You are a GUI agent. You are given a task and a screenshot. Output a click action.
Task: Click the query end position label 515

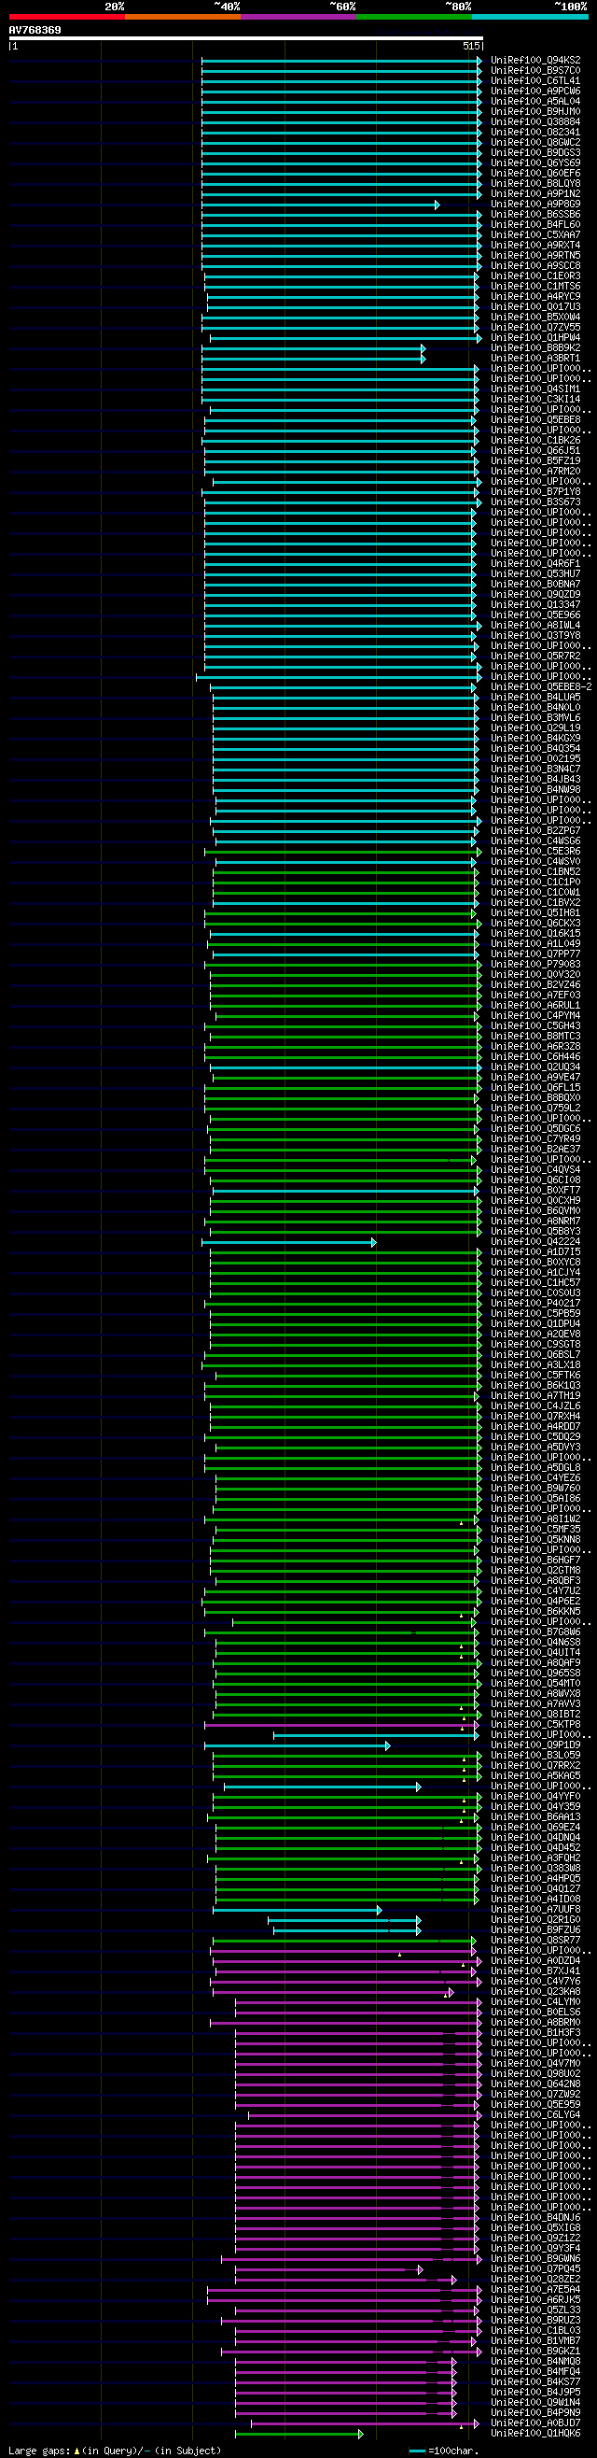tap(471, 46)
